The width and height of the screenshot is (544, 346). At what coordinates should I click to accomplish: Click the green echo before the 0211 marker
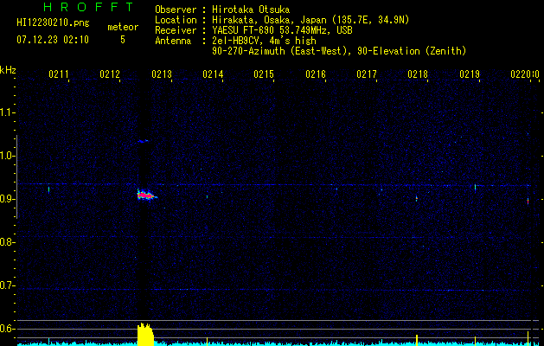[49, 189]
